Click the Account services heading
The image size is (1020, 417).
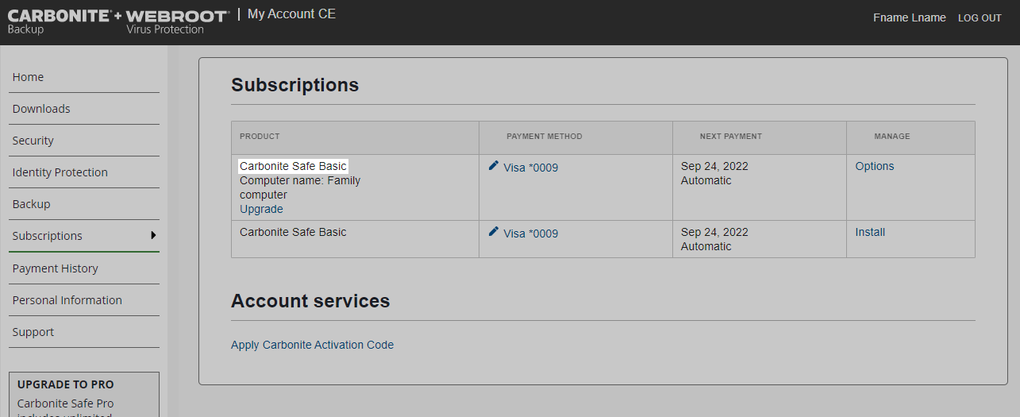(x=310, y=301)
